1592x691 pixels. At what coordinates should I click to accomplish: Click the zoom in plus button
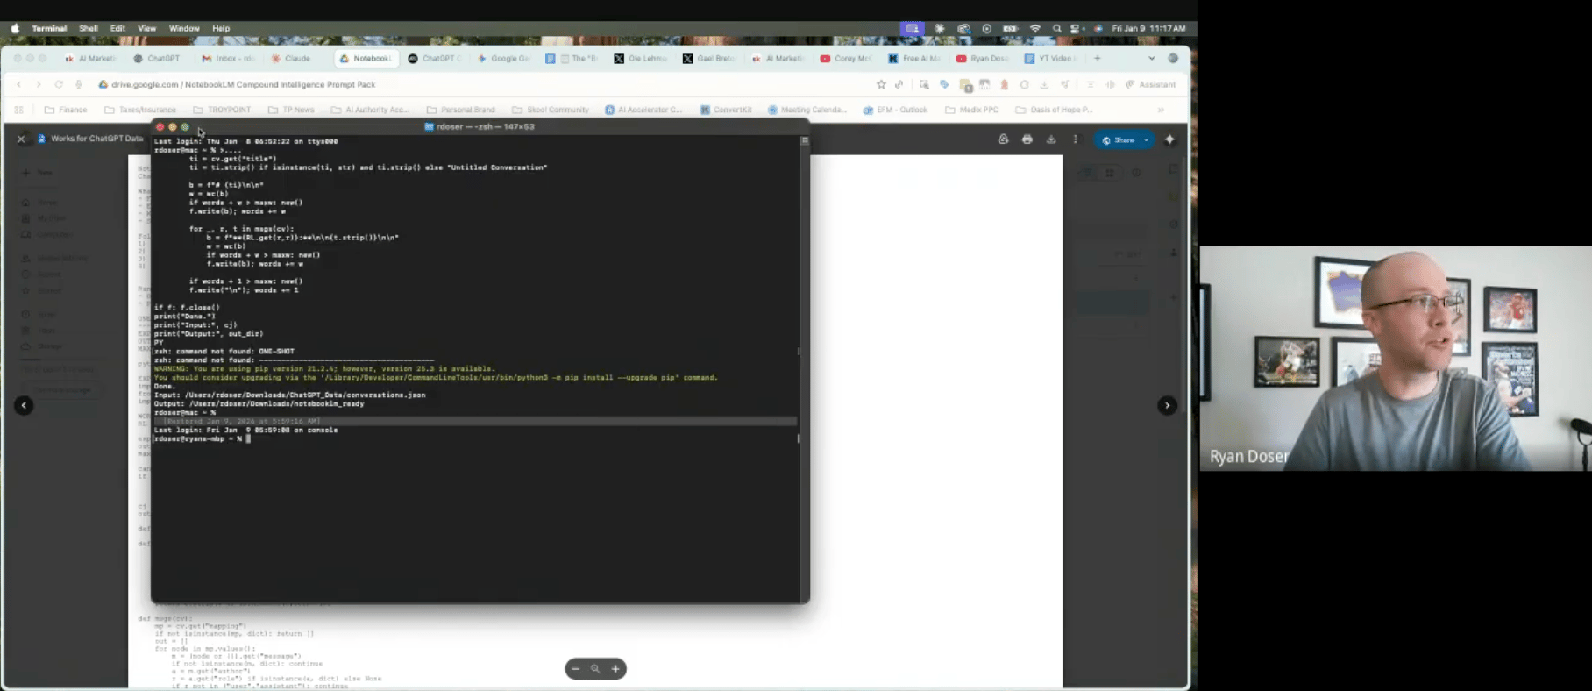click(x=615, y=669)
